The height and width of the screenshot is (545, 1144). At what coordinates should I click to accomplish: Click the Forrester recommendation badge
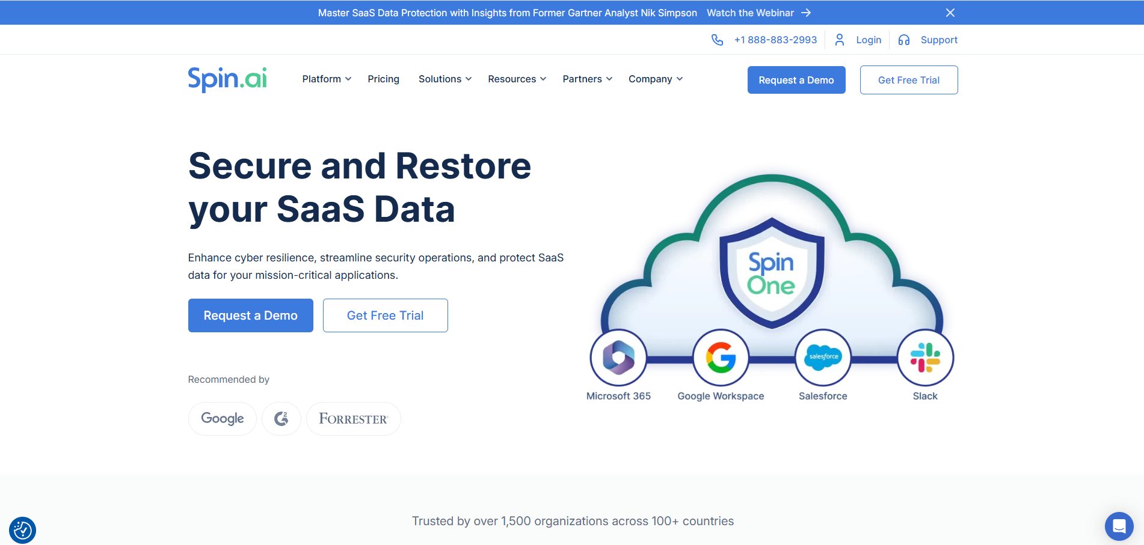(x=353, y=419)
